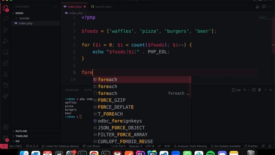Open remote window indicator in status bar
The width and height of the screenshot is (275, 155).
pyautogui.click(x=4, y=146)
